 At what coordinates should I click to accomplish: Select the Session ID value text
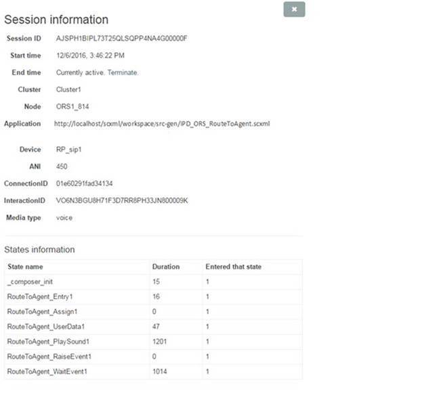pyautogui.click(x=121, y=38)
